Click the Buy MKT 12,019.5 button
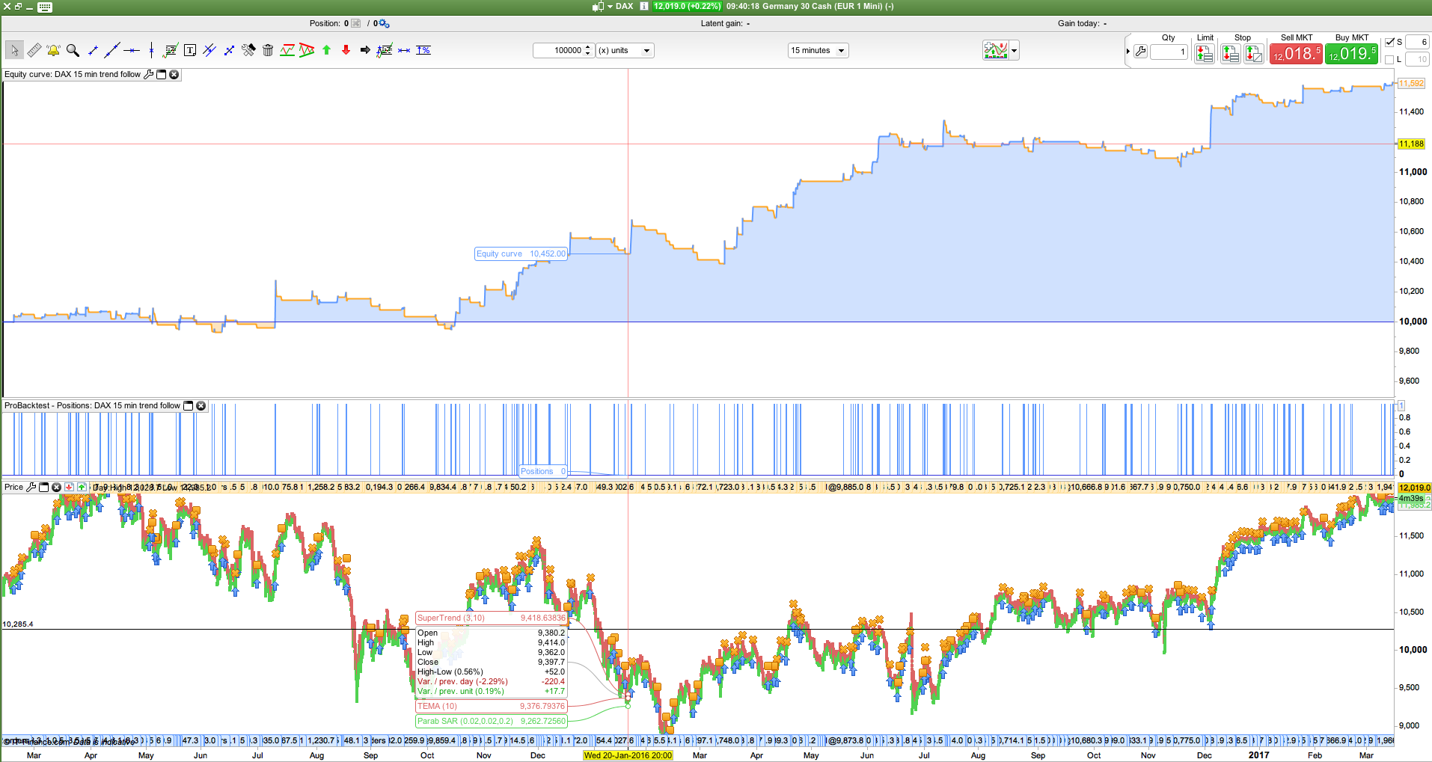Image resolution: width=1432 pixels, height=762 pixels. pyautogui.click(x=1351, y=53)
